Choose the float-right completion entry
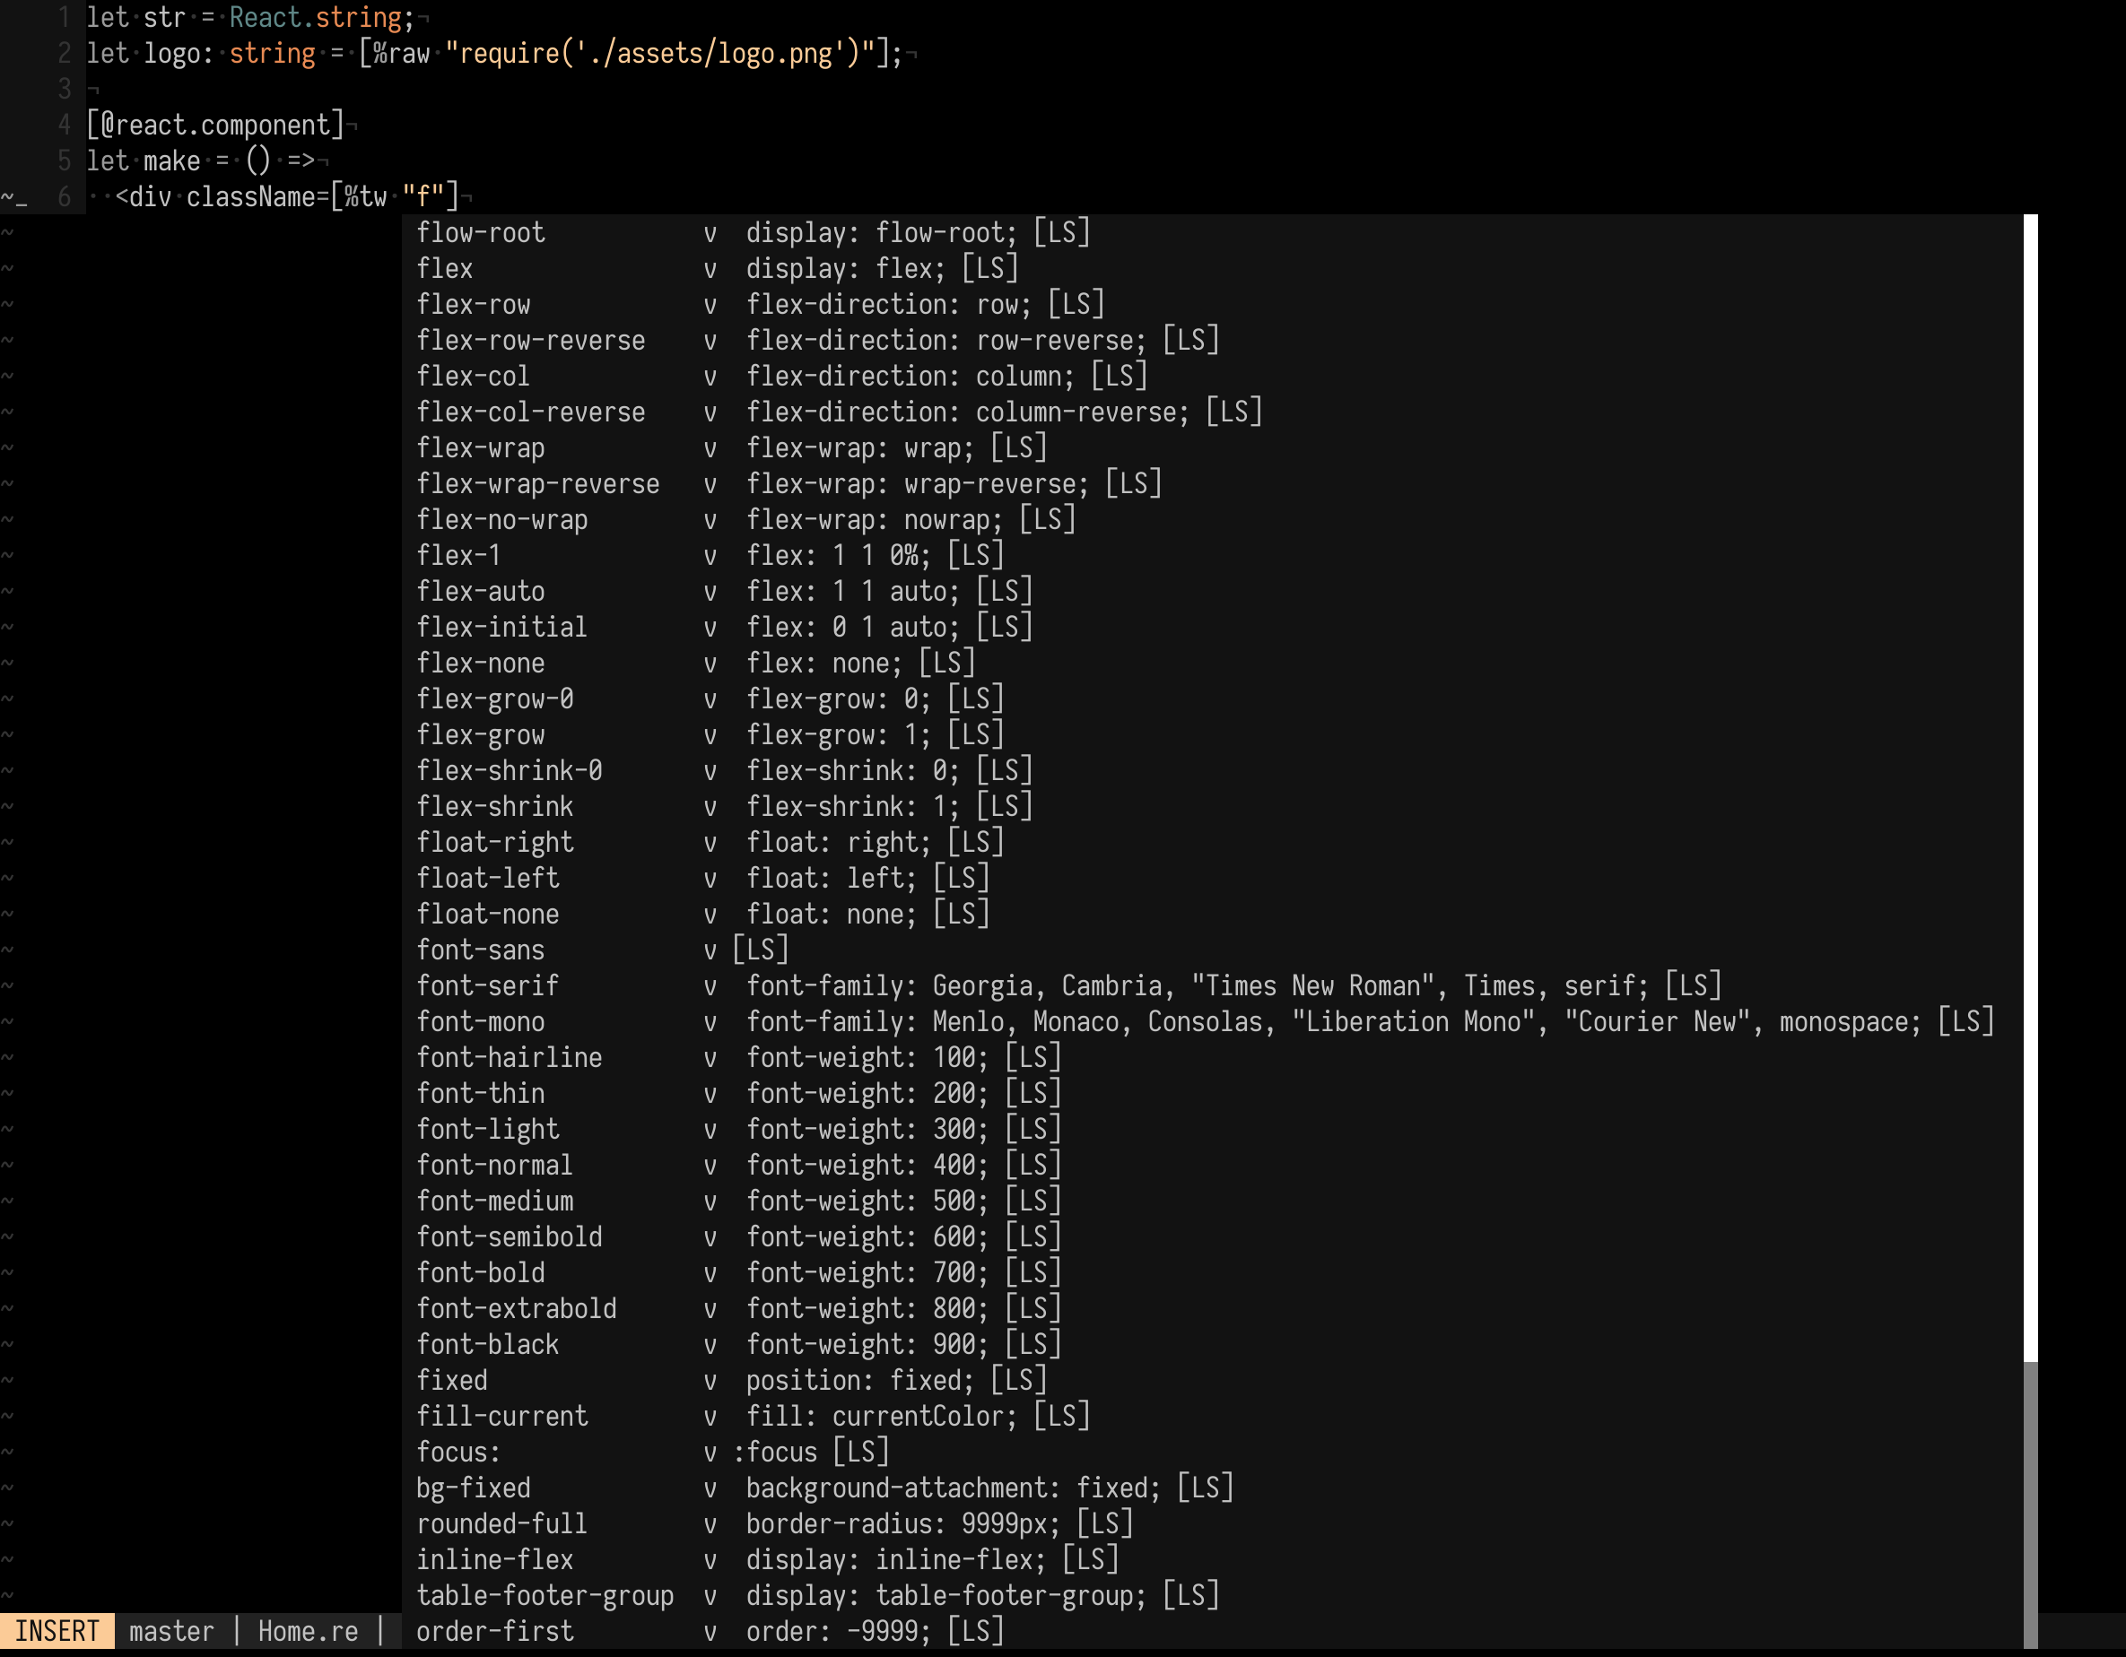The height and width of the screenshot is (1657, 2126). [x=494, y=843]
